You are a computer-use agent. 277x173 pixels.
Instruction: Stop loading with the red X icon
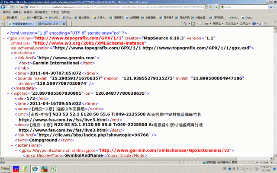(x=22, y=7)
